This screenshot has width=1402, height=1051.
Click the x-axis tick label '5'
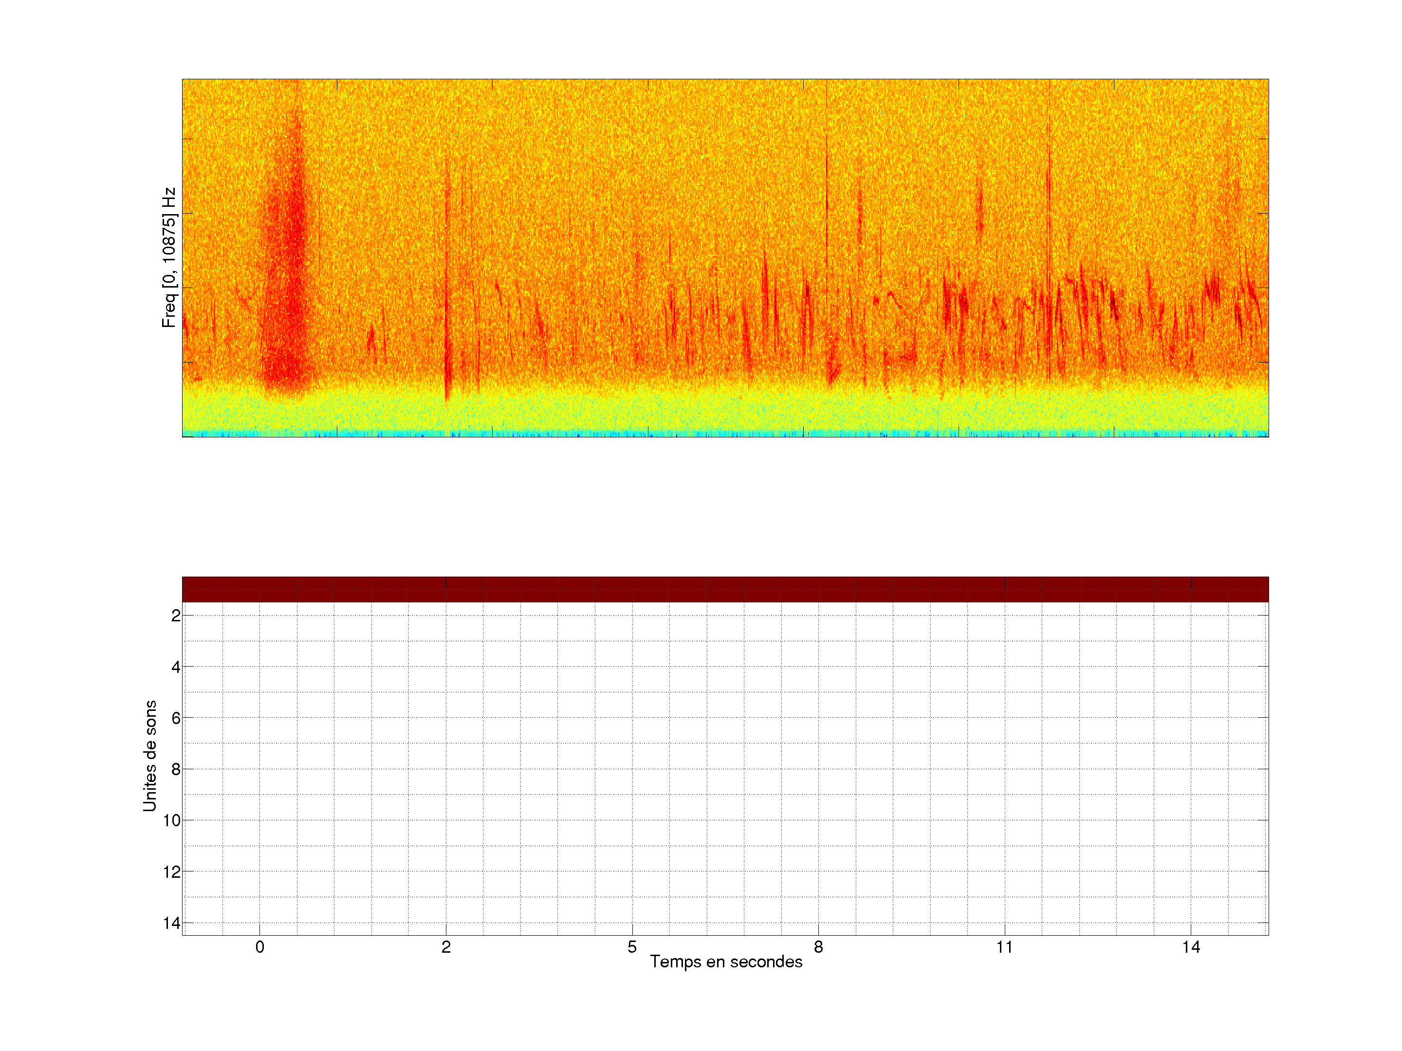pyautogui.click(x=632, y=947)
